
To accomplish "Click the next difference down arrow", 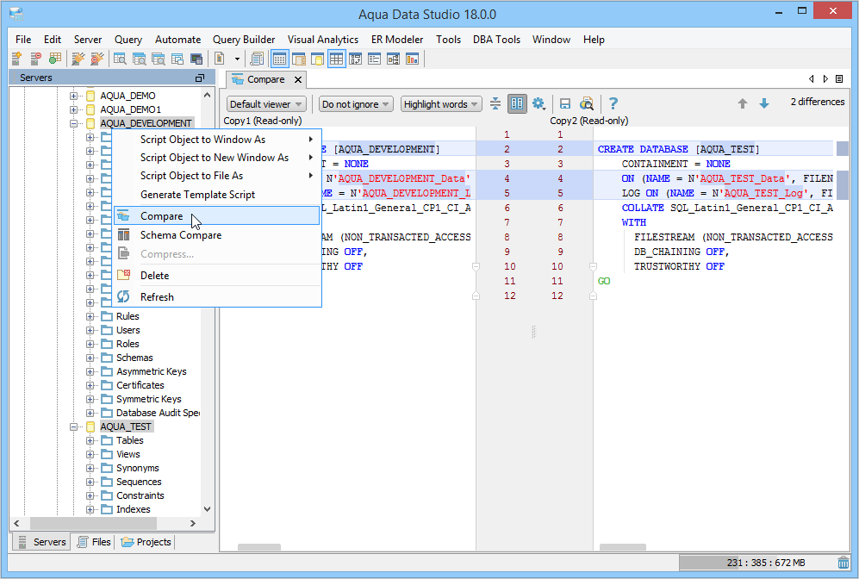I will [763, 103].
